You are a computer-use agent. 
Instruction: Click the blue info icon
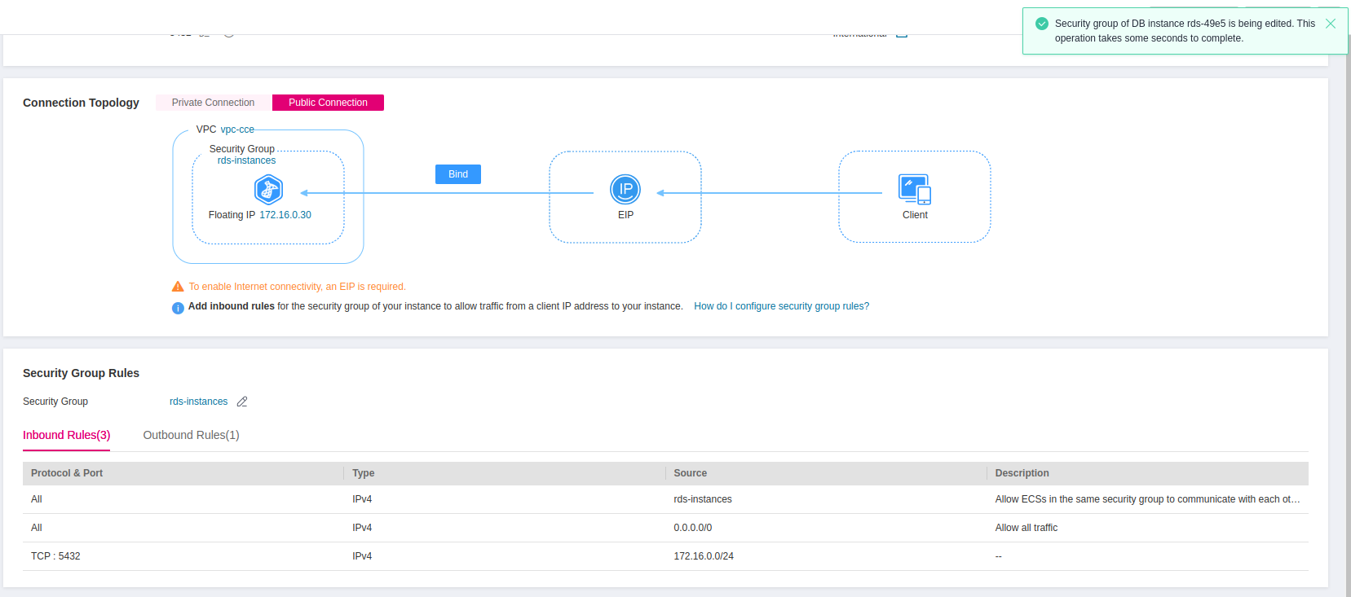[x=178, y=307]
